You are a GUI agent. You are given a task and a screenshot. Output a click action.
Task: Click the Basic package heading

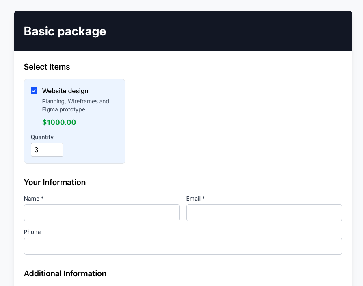[65, 31]
